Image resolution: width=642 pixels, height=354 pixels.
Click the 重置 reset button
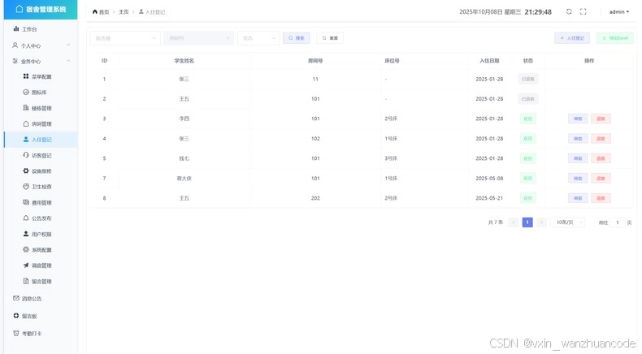click(x=330, y=38)
